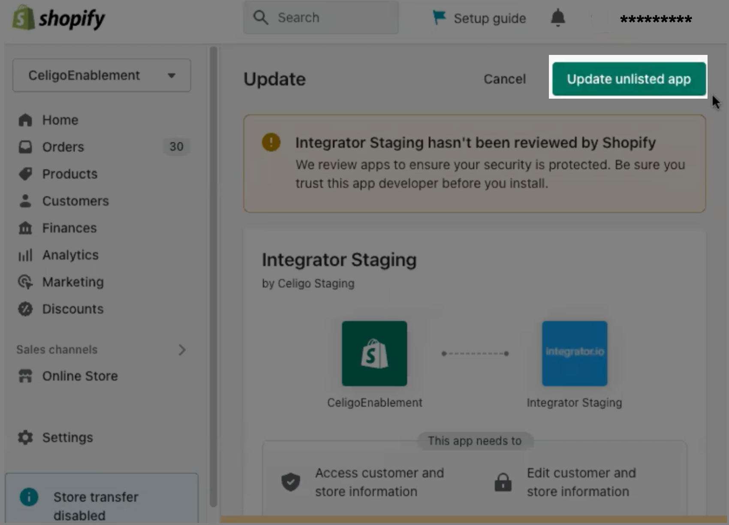
Task: Click the Finances bank icon
Action: point(25,228)
